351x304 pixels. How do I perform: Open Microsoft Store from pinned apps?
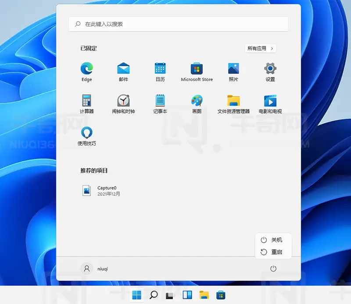(x=197, y=72)
